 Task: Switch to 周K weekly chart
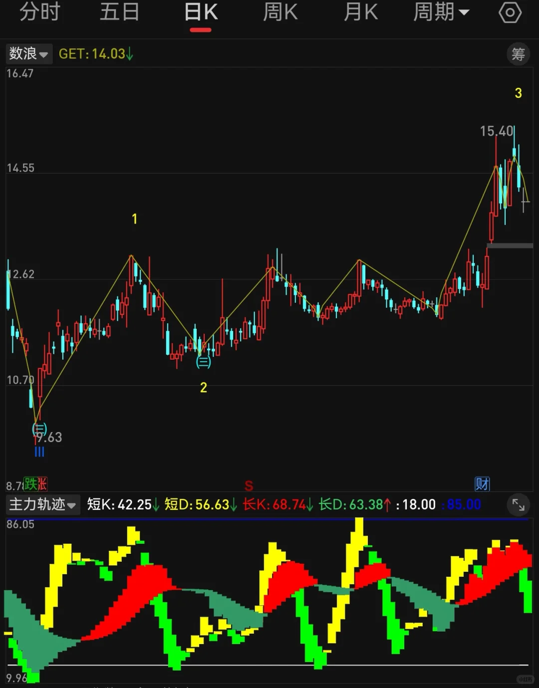click(280, 12)
